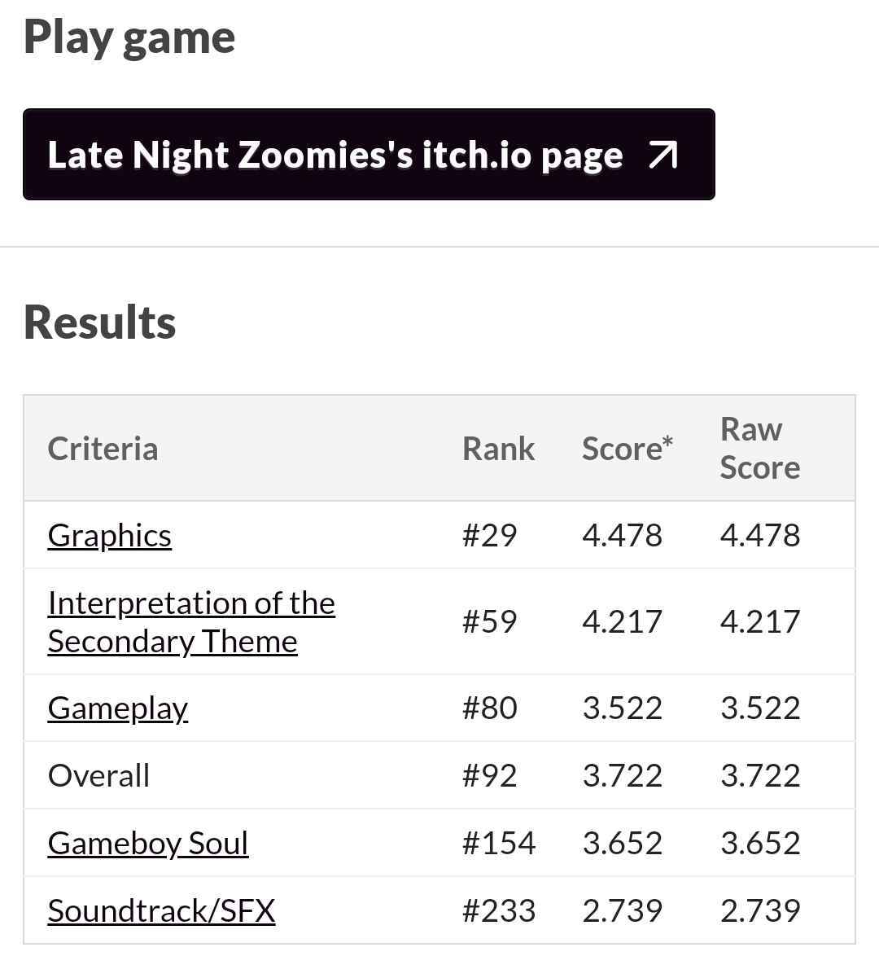Click the Criteria column header
This screenshot has height=978, width=879.
[x=103, y=449]
